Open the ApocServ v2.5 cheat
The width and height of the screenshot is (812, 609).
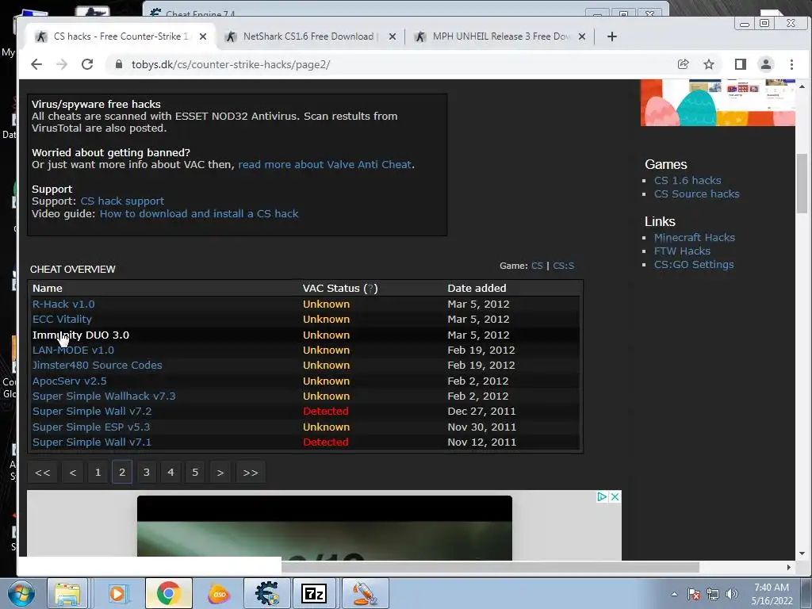(x=70, y=381)
